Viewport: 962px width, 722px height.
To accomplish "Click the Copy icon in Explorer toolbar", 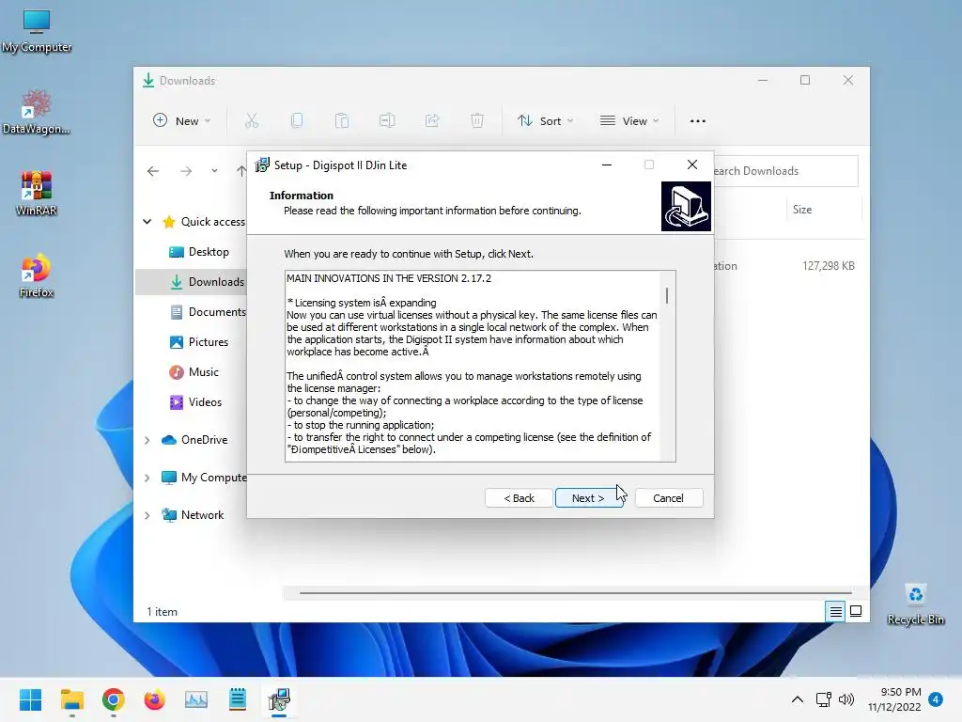I will (x=297, y=121).
